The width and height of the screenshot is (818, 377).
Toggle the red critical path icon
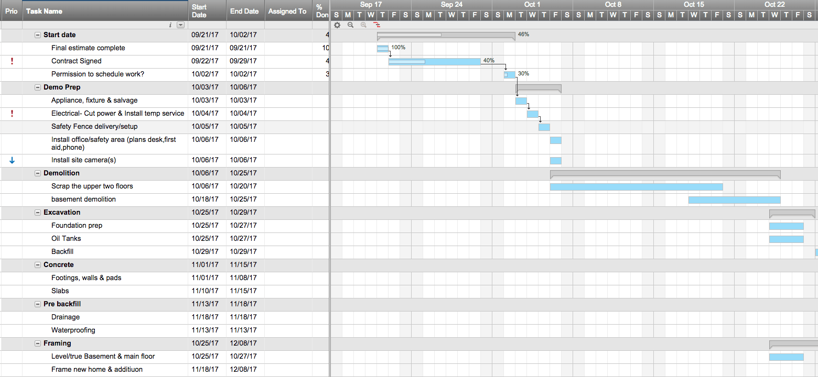376,25
